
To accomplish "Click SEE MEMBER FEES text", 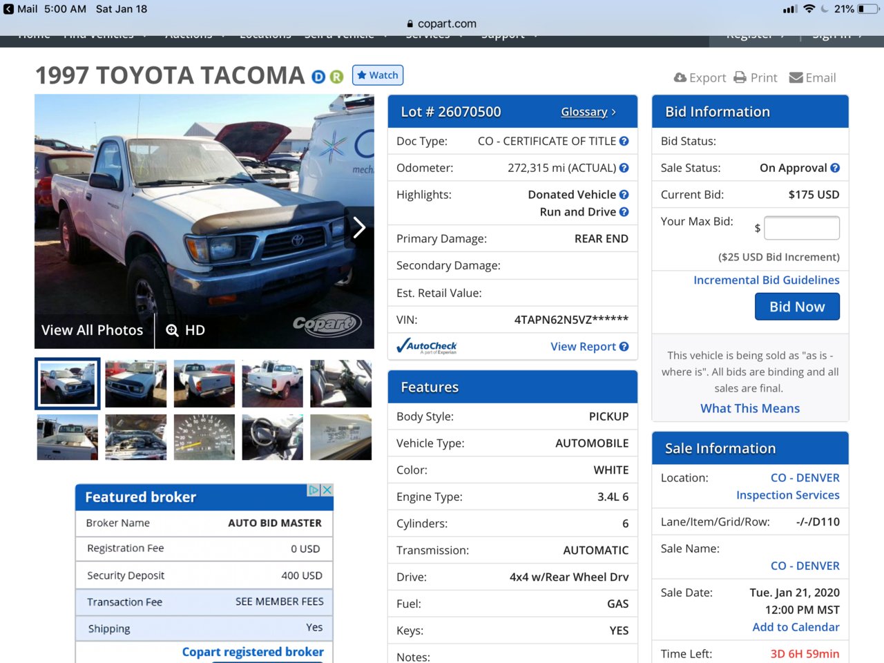I will pos(280,602).
